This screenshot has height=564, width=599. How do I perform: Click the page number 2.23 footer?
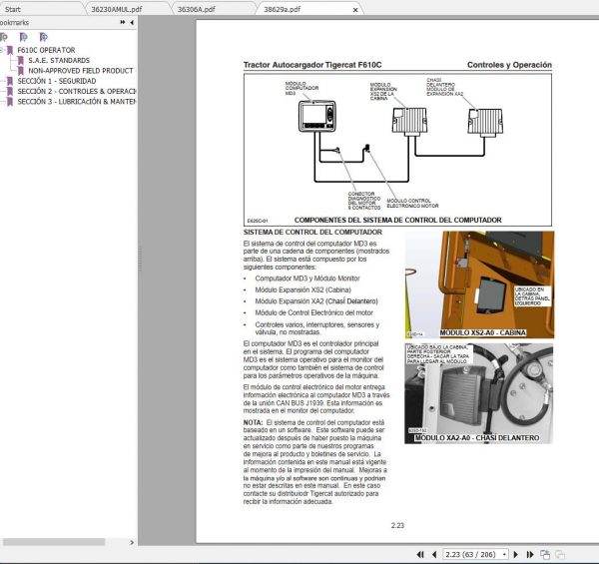(x=397, y=525)
